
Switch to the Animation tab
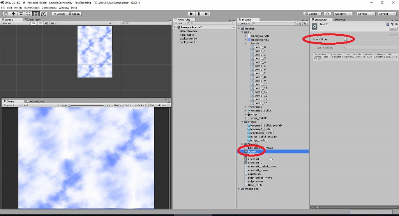(35, 101)
